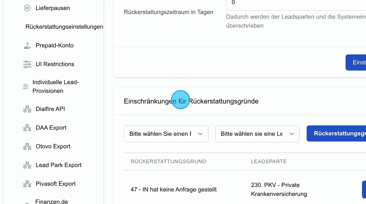366x204 pixels.
Task: Click the Pivasoft Export network icon
Action: click(27, 184)
